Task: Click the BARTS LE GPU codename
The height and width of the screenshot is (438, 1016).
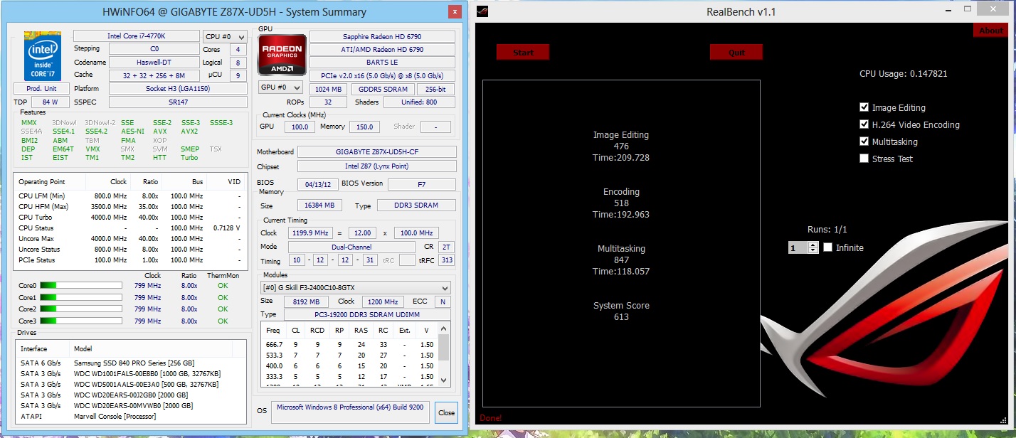Action: point(383,62)
